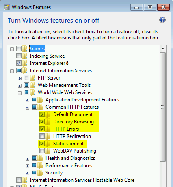Toggle the Security checkbox
Image resolution: width=173 pixels, height=187 pixels.
34,172
